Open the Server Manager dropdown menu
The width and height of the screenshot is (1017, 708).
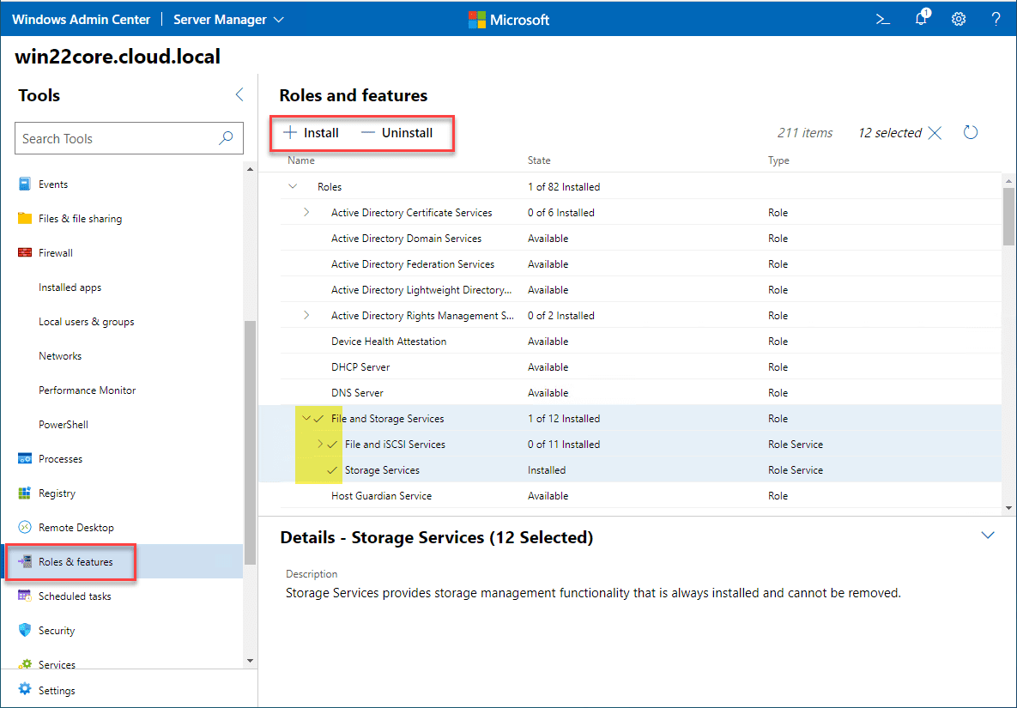[x=228, y=18]
